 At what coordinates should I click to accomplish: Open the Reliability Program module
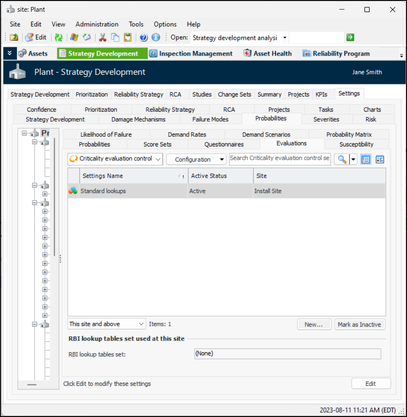336,53
